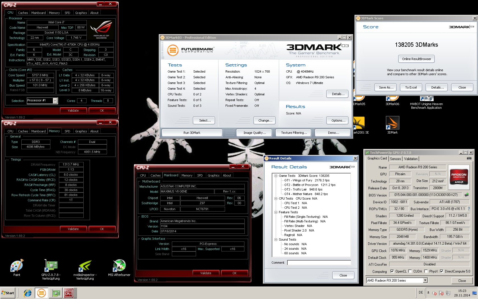Collapse the CPU Tests tree node

click(x=276, y=198)
